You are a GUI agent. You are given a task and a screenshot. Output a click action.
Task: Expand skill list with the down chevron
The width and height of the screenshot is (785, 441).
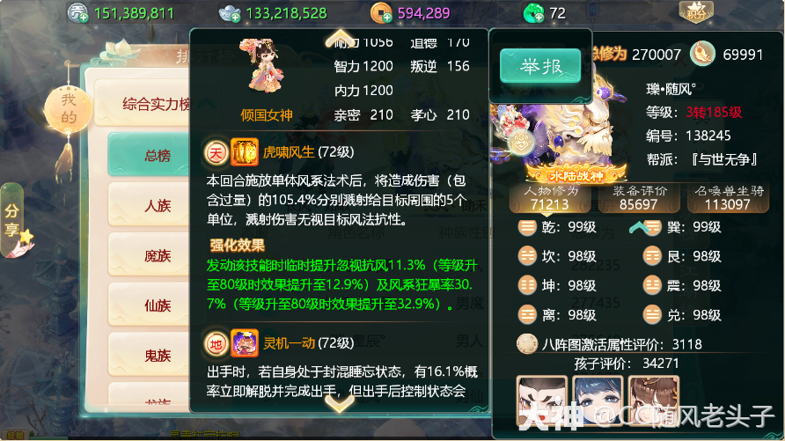coord(340,402)
